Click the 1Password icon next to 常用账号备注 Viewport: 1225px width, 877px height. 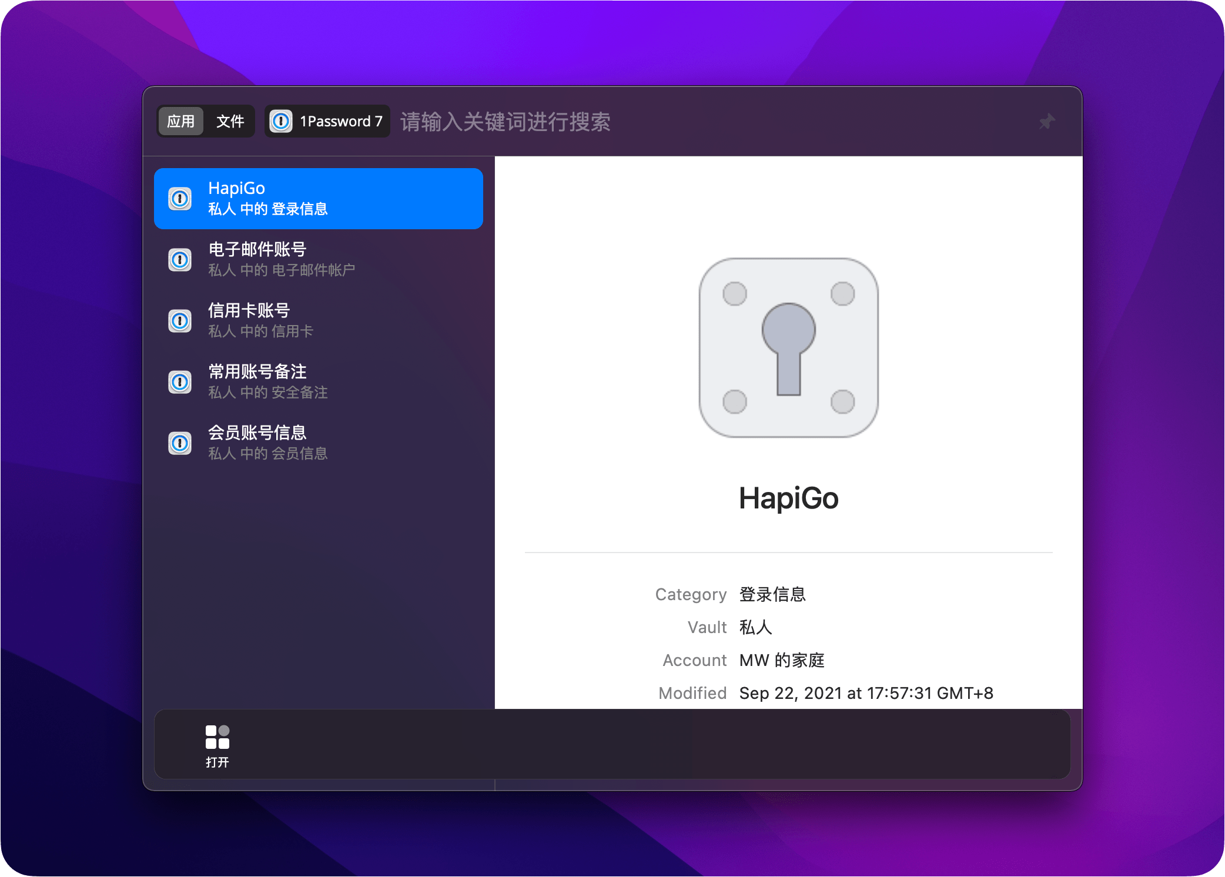(x=180, y=381)
